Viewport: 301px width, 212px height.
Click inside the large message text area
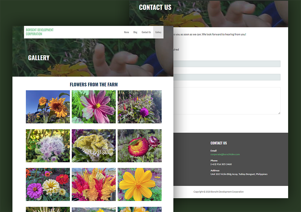(x=227, y=101)
